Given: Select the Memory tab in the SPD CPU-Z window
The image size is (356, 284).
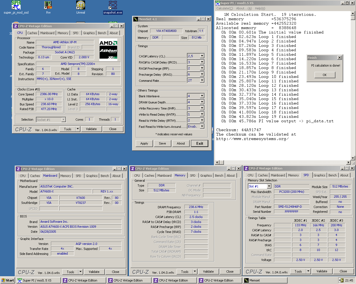Looking at the screenshot, I should pyautogui.click(x=293, y=175).
